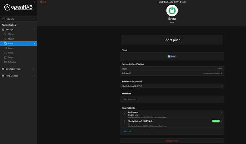This screenshot has height=144, width=246.
Task: Click the Model list icon
Action: pyautogui.click(x=5, y=39)
